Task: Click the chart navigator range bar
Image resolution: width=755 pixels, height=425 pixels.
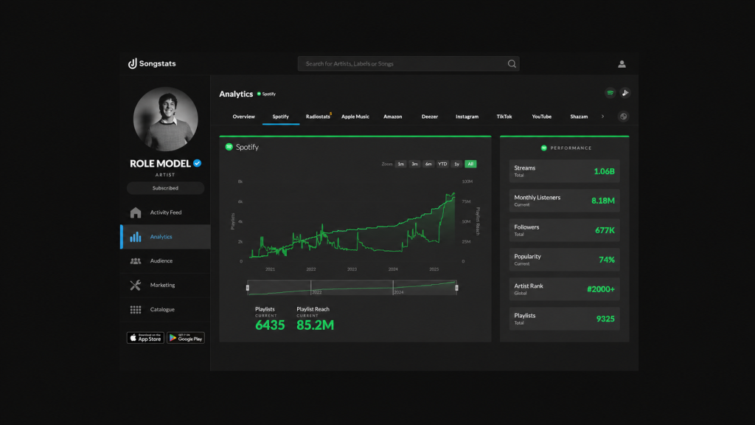Action: [352, 288]
